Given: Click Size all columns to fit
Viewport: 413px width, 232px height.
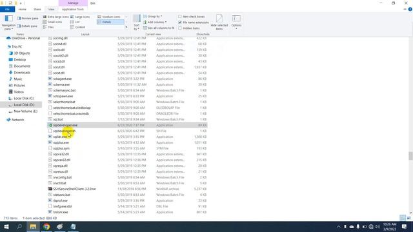Looking at the screenshot, I should coord(159,28).
